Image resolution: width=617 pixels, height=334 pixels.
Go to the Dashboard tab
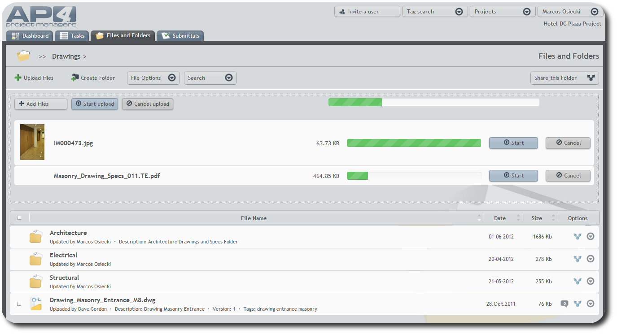(29, 35)
